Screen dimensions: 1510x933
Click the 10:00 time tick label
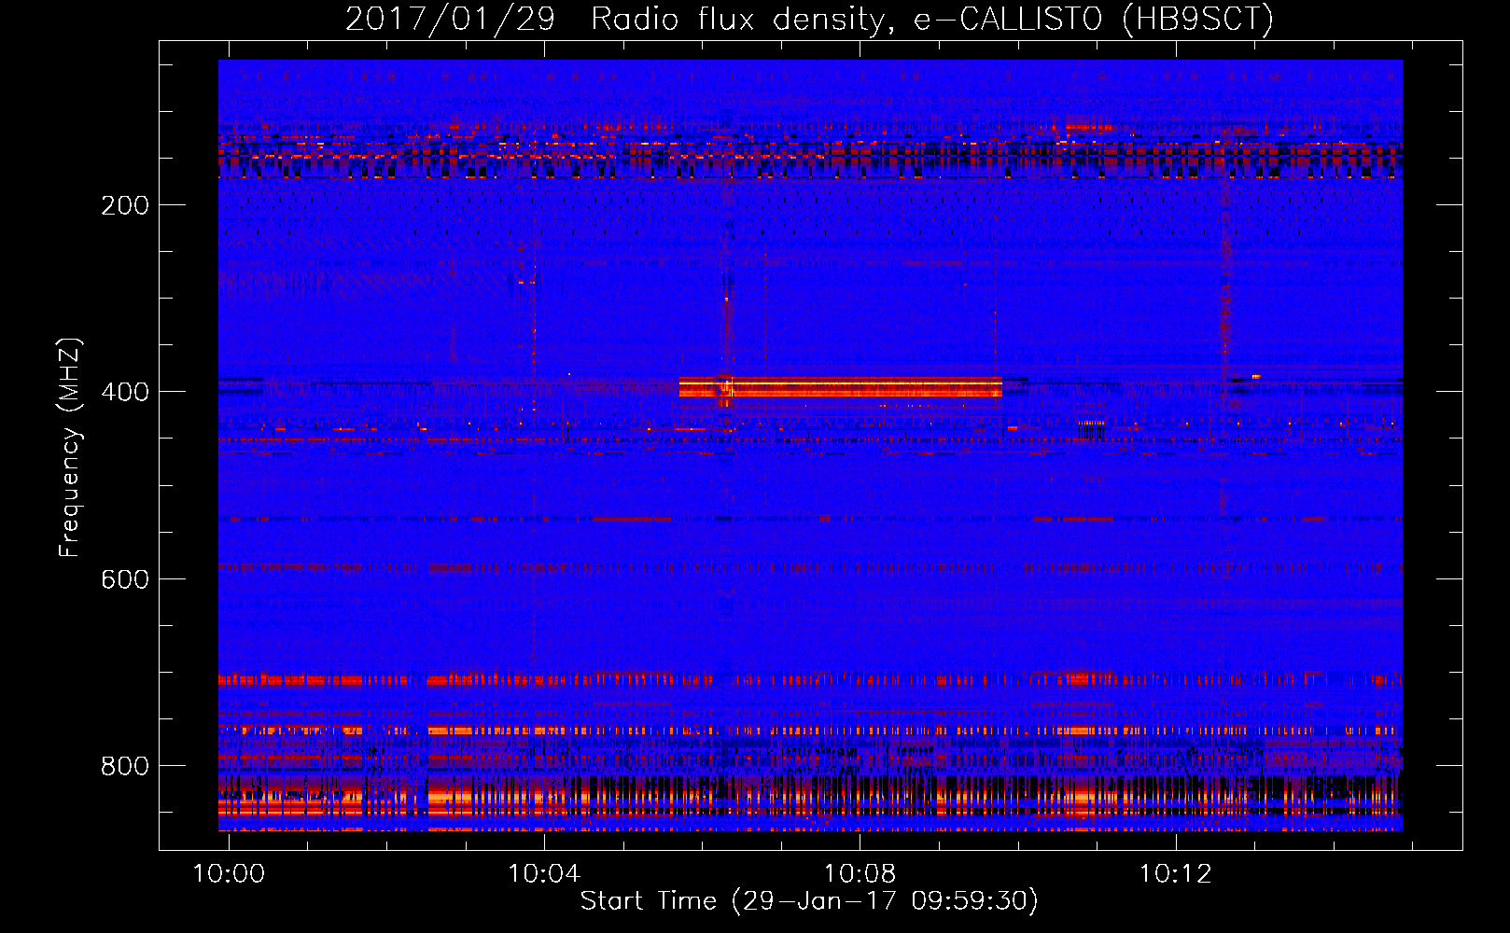[229, 873]
